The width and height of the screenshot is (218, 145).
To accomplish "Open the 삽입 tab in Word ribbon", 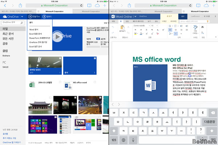I will (127, 21).
